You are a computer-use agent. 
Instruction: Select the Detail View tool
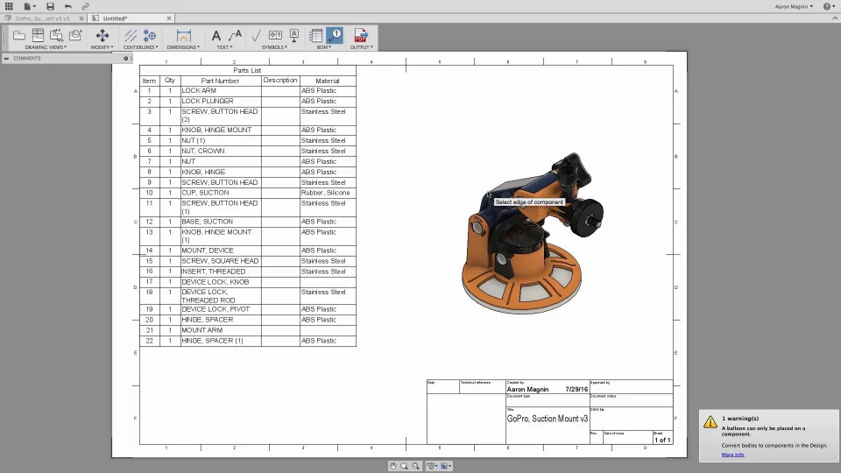pos(75,35)
